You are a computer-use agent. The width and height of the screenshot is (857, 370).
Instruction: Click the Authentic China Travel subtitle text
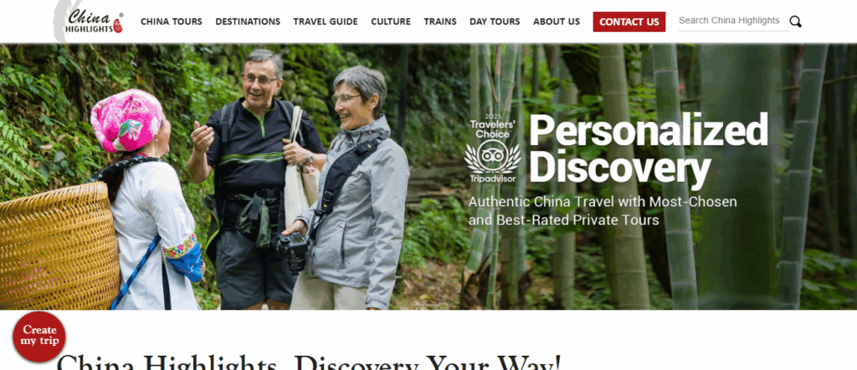[x=603, y=211]
